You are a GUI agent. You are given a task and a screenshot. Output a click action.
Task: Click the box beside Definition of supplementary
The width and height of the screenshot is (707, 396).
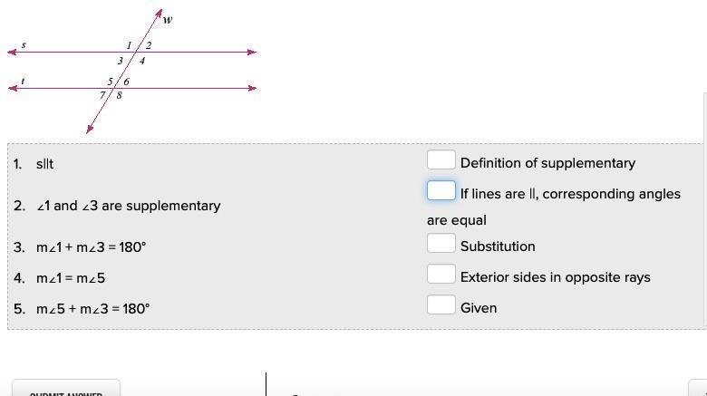[x=441, y=160]
